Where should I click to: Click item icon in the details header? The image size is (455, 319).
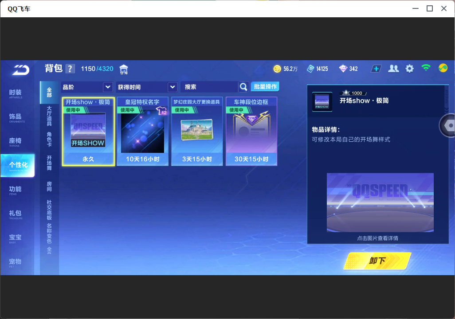tap(322, 102)
